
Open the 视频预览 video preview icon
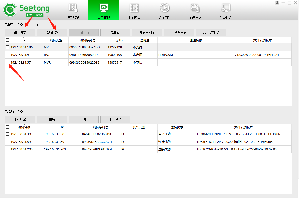click(x=73, y=8)
